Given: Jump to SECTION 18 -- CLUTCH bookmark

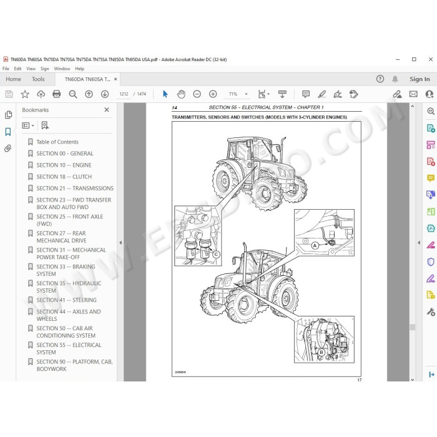Looking at the screenshot, I should pos(64,177).
